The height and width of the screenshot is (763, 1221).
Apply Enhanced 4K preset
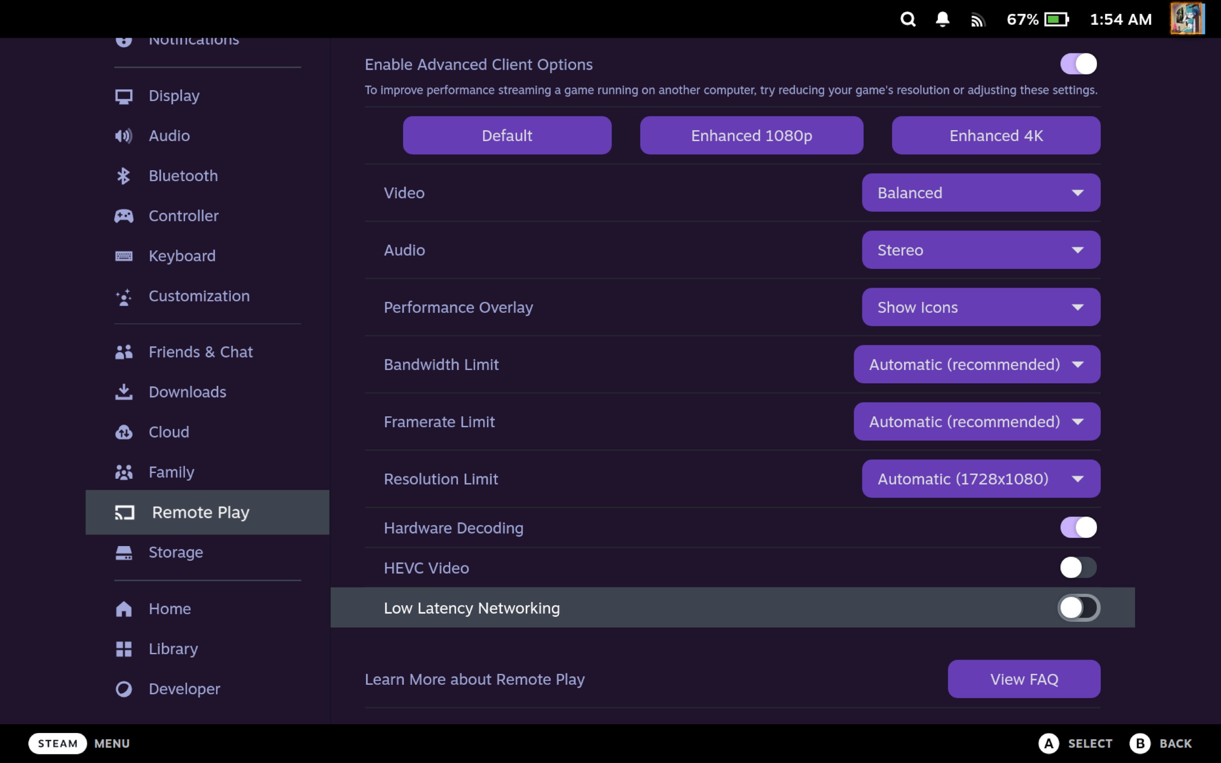click(x=996, y=135)
